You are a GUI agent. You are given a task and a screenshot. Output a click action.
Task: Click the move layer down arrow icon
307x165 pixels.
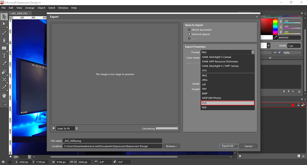tap(288, 91)
